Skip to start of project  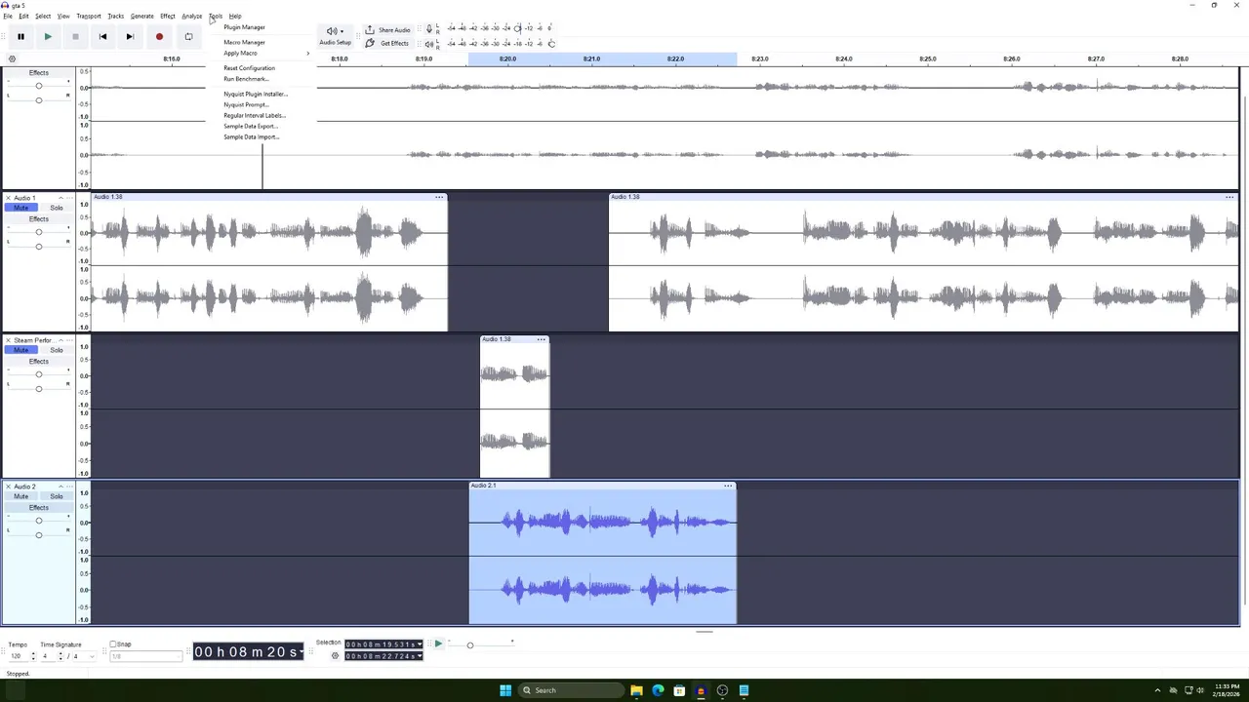click(x=102, y=37)
